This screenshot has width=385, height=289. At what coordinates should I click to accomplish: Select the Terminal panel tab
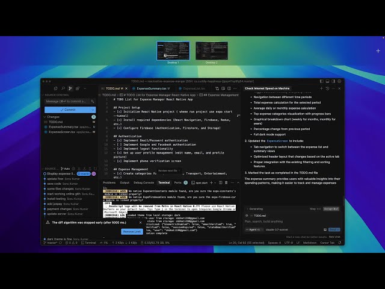164,182
